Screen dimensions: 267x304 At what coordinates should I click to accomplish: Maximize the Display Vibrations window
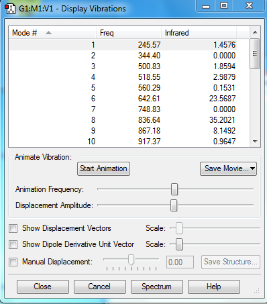224,5
